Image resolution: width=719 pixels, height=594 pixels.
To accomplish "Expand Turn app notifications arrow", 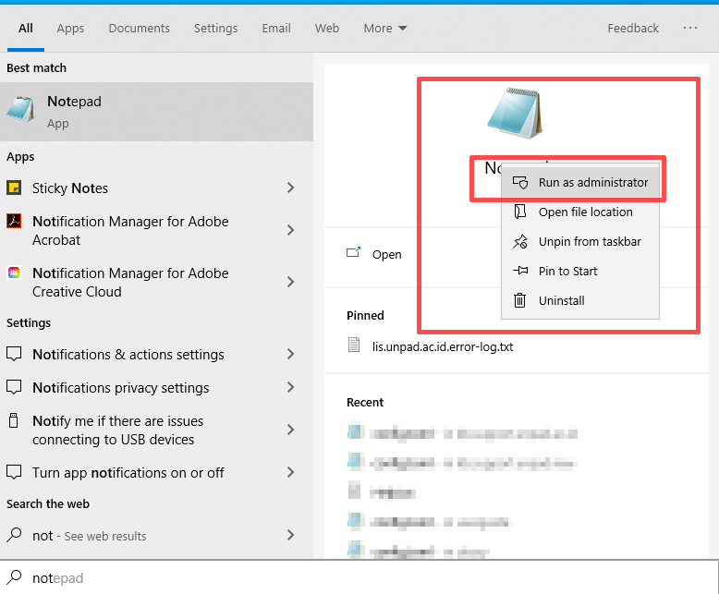I will (x=290, y=472).
